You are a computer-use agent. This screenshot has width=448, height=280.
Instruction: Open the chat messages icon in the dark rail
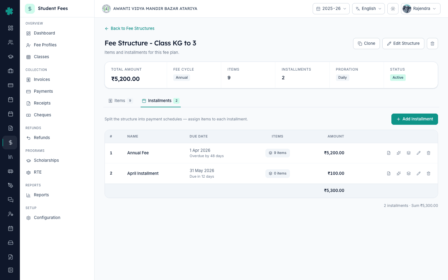click(x=11, y=200)
